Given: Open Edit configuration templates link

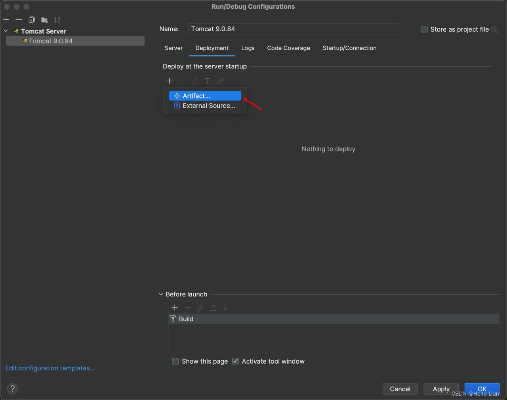Looking at the screenshot, I should [50, 368].
